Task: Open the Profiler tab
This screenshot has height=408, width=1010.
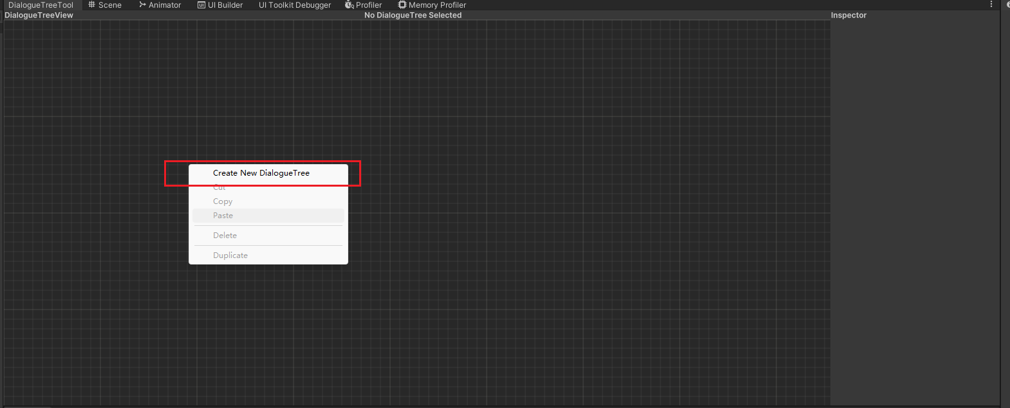Action: coord(364,5)
